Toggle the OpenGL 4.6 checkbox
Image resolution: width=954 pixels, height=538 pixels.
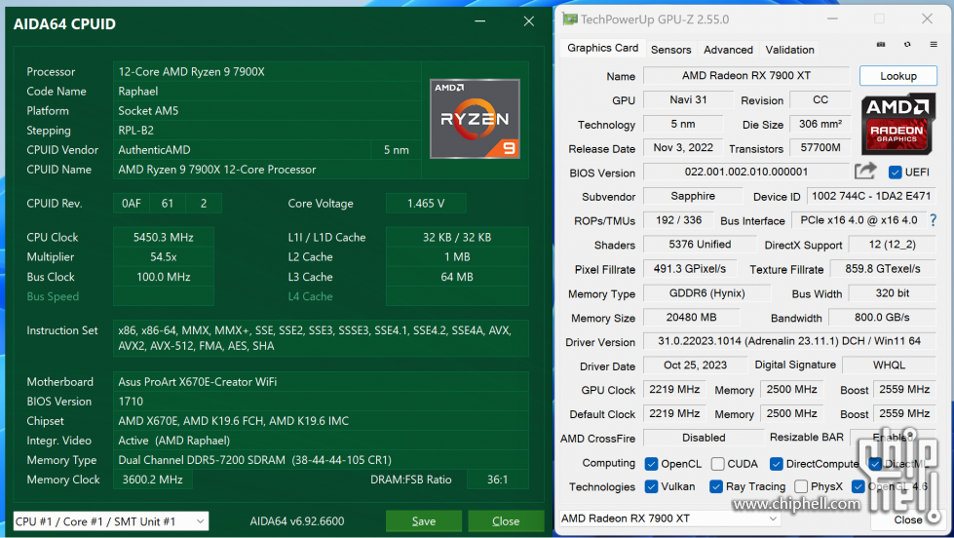[858, 487]
